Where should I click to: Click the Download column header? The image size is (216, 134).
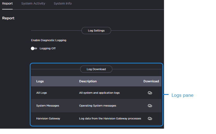151,81
